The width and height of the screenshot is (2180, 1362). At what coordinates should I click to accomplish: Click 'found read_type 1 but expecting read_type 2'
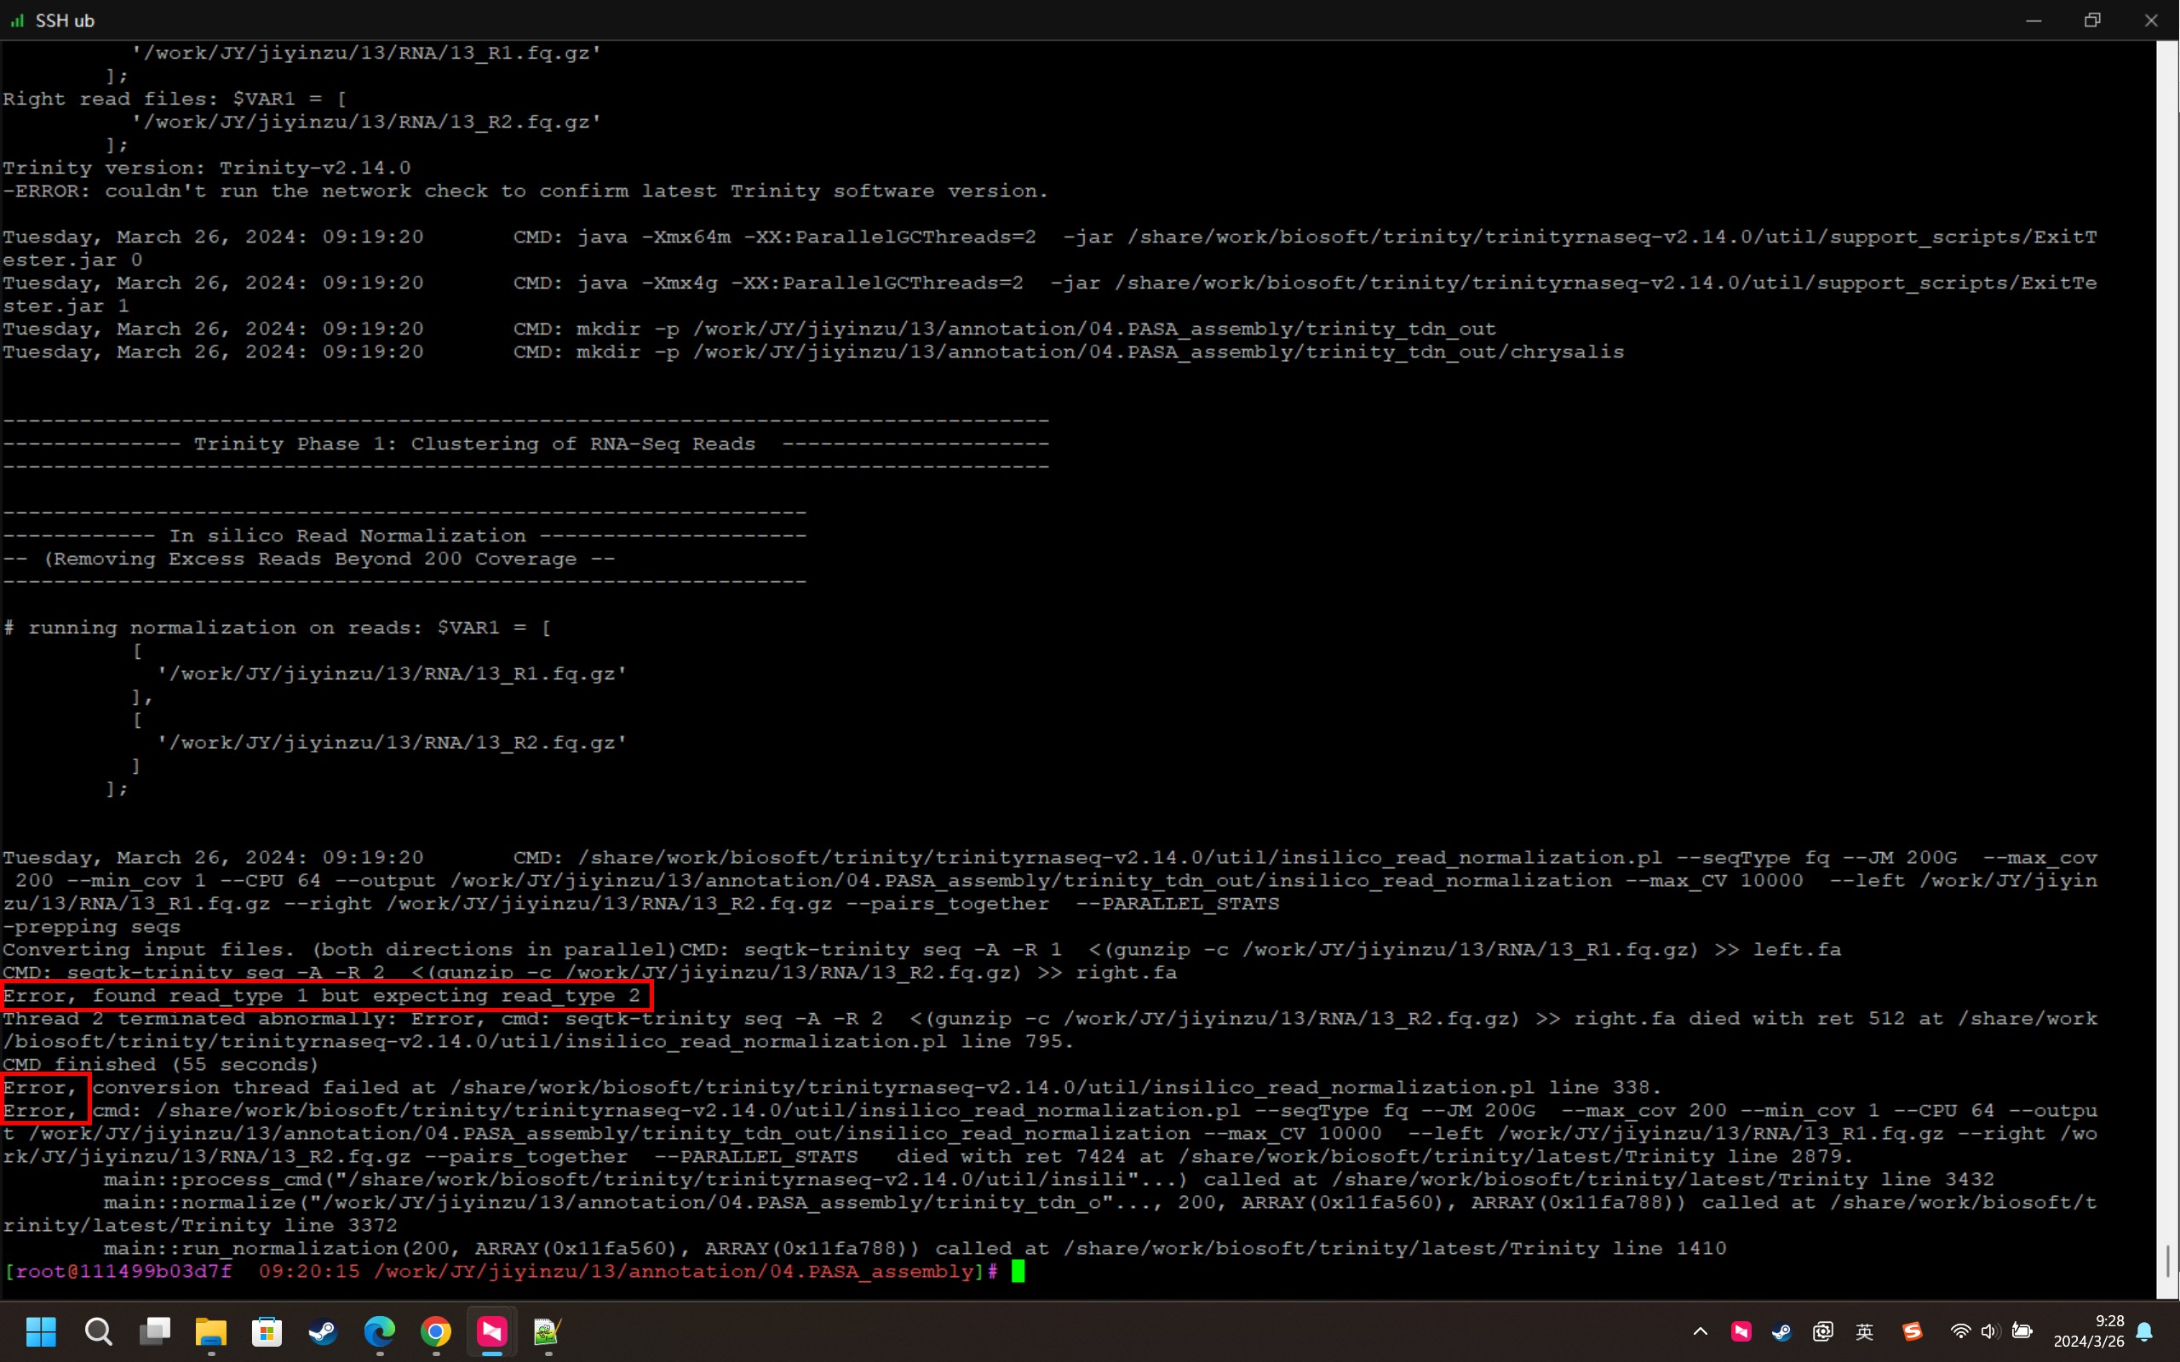(365, 995)
